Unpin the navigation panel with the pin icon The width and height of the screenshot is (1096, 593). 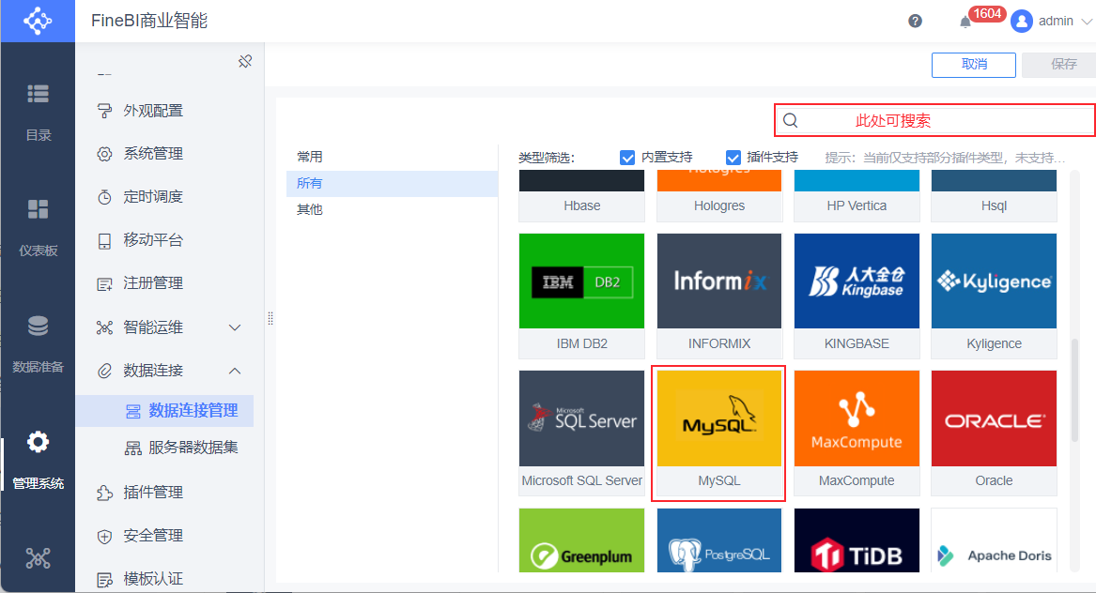[x=244, y=62]
